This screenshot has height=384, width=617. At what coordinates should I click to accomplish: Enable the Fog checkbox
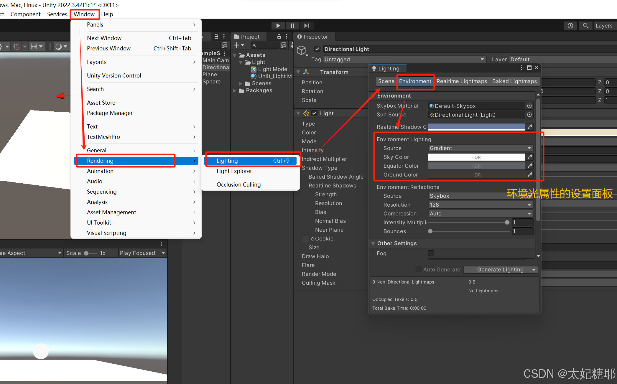(x=431, y=253)
